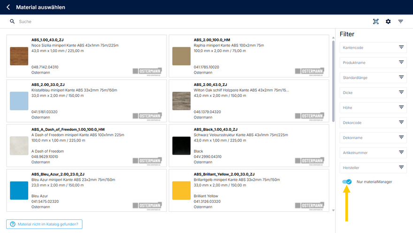Select material ABS_2.00_100.0_HM title
Image resolution: width=413 pixels, height=233 pixels.
212,40
